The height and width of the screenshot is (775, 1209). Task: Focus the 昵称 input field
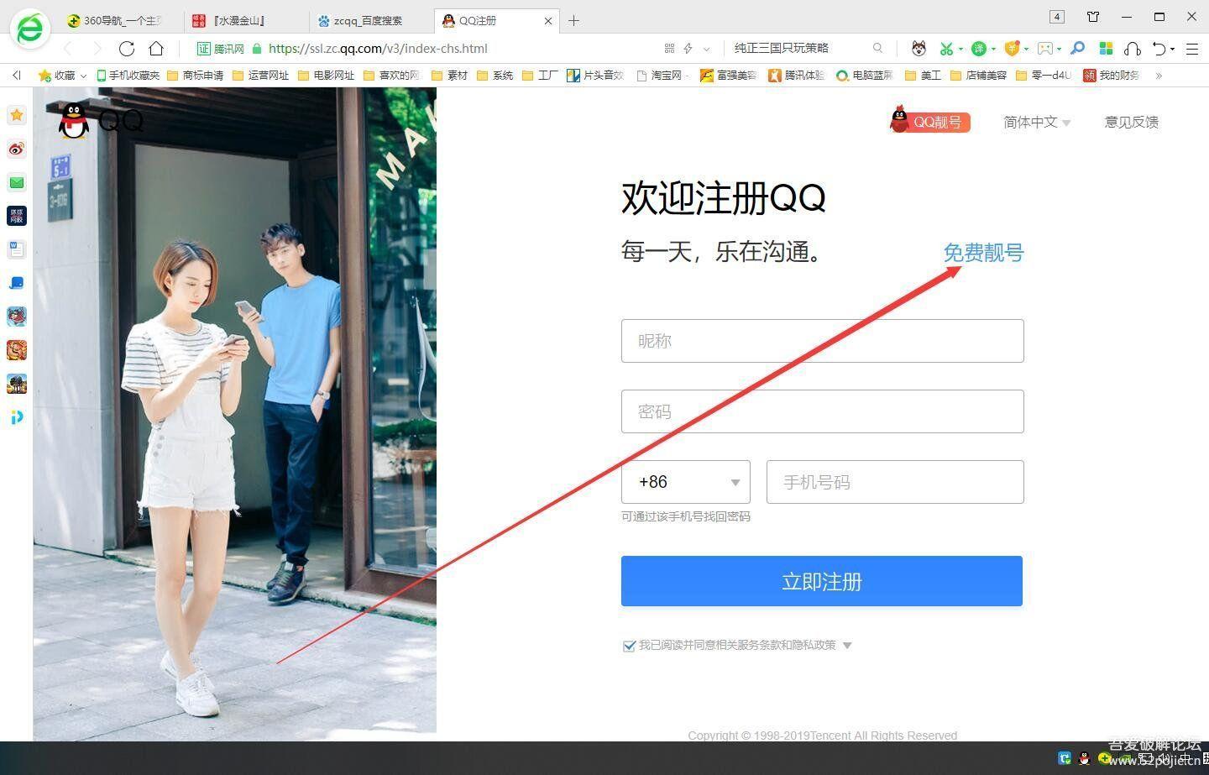point(822,341)
